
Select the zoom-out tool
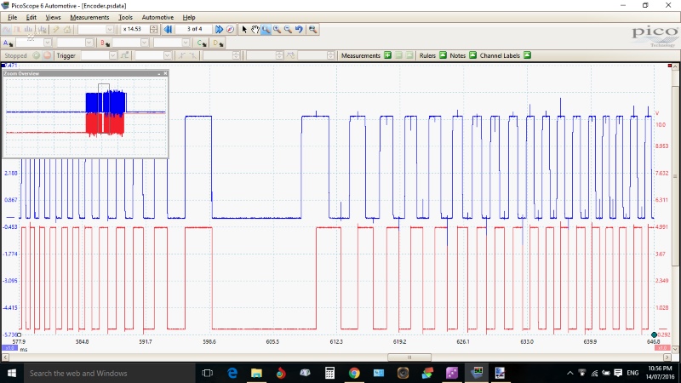point(288,29)
